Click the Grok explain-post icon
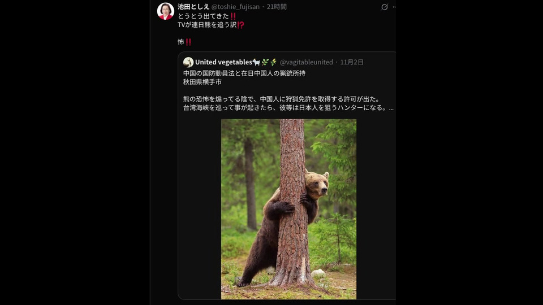 pyautogui.click(x=385, y=7)
